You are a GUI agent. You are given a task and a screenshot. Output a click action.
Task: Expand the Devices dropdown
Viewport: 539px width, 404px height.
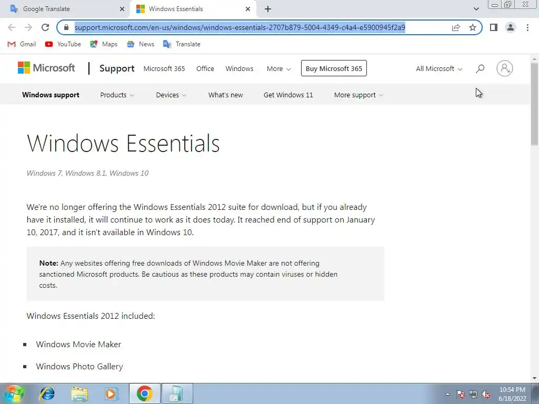171,95
